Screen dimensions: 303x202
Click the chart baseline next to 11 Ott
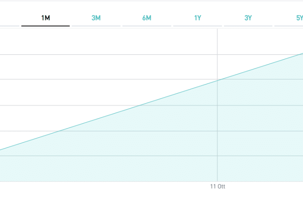pos(218,181)
